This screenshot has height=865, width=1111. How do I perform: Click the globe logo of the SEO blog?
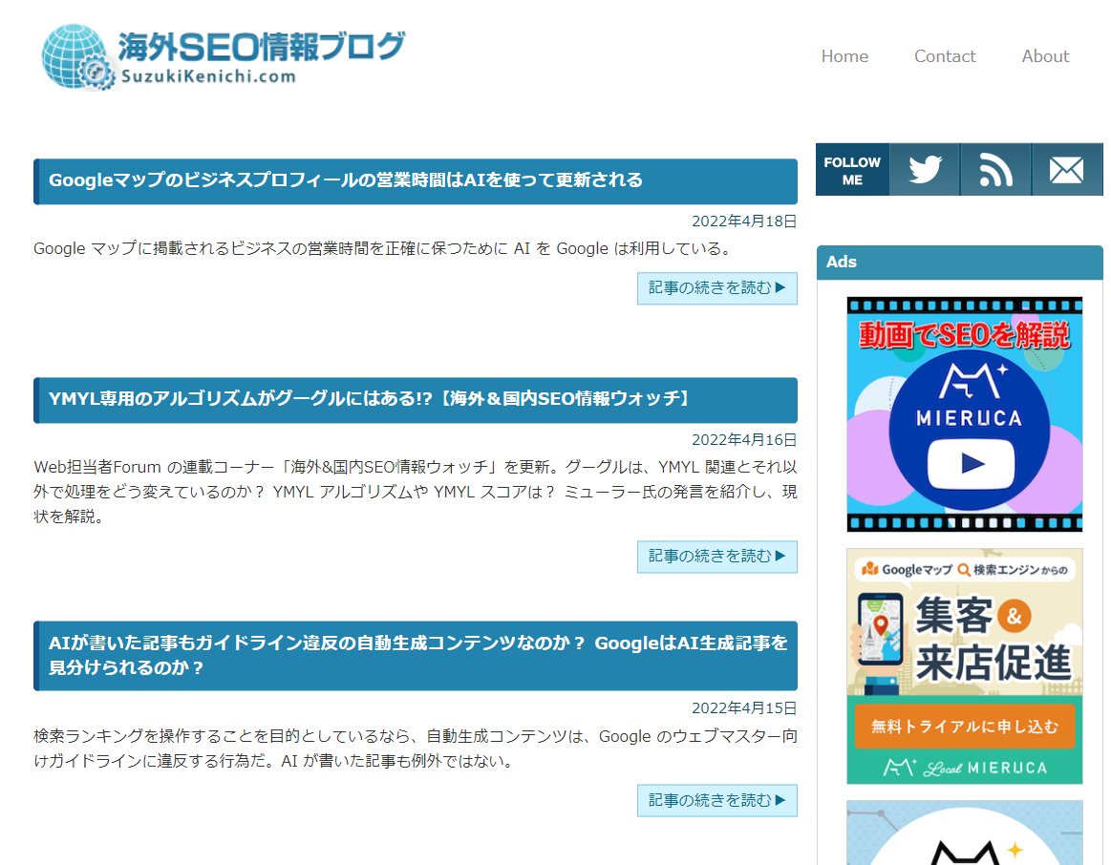tap(77, 57)
